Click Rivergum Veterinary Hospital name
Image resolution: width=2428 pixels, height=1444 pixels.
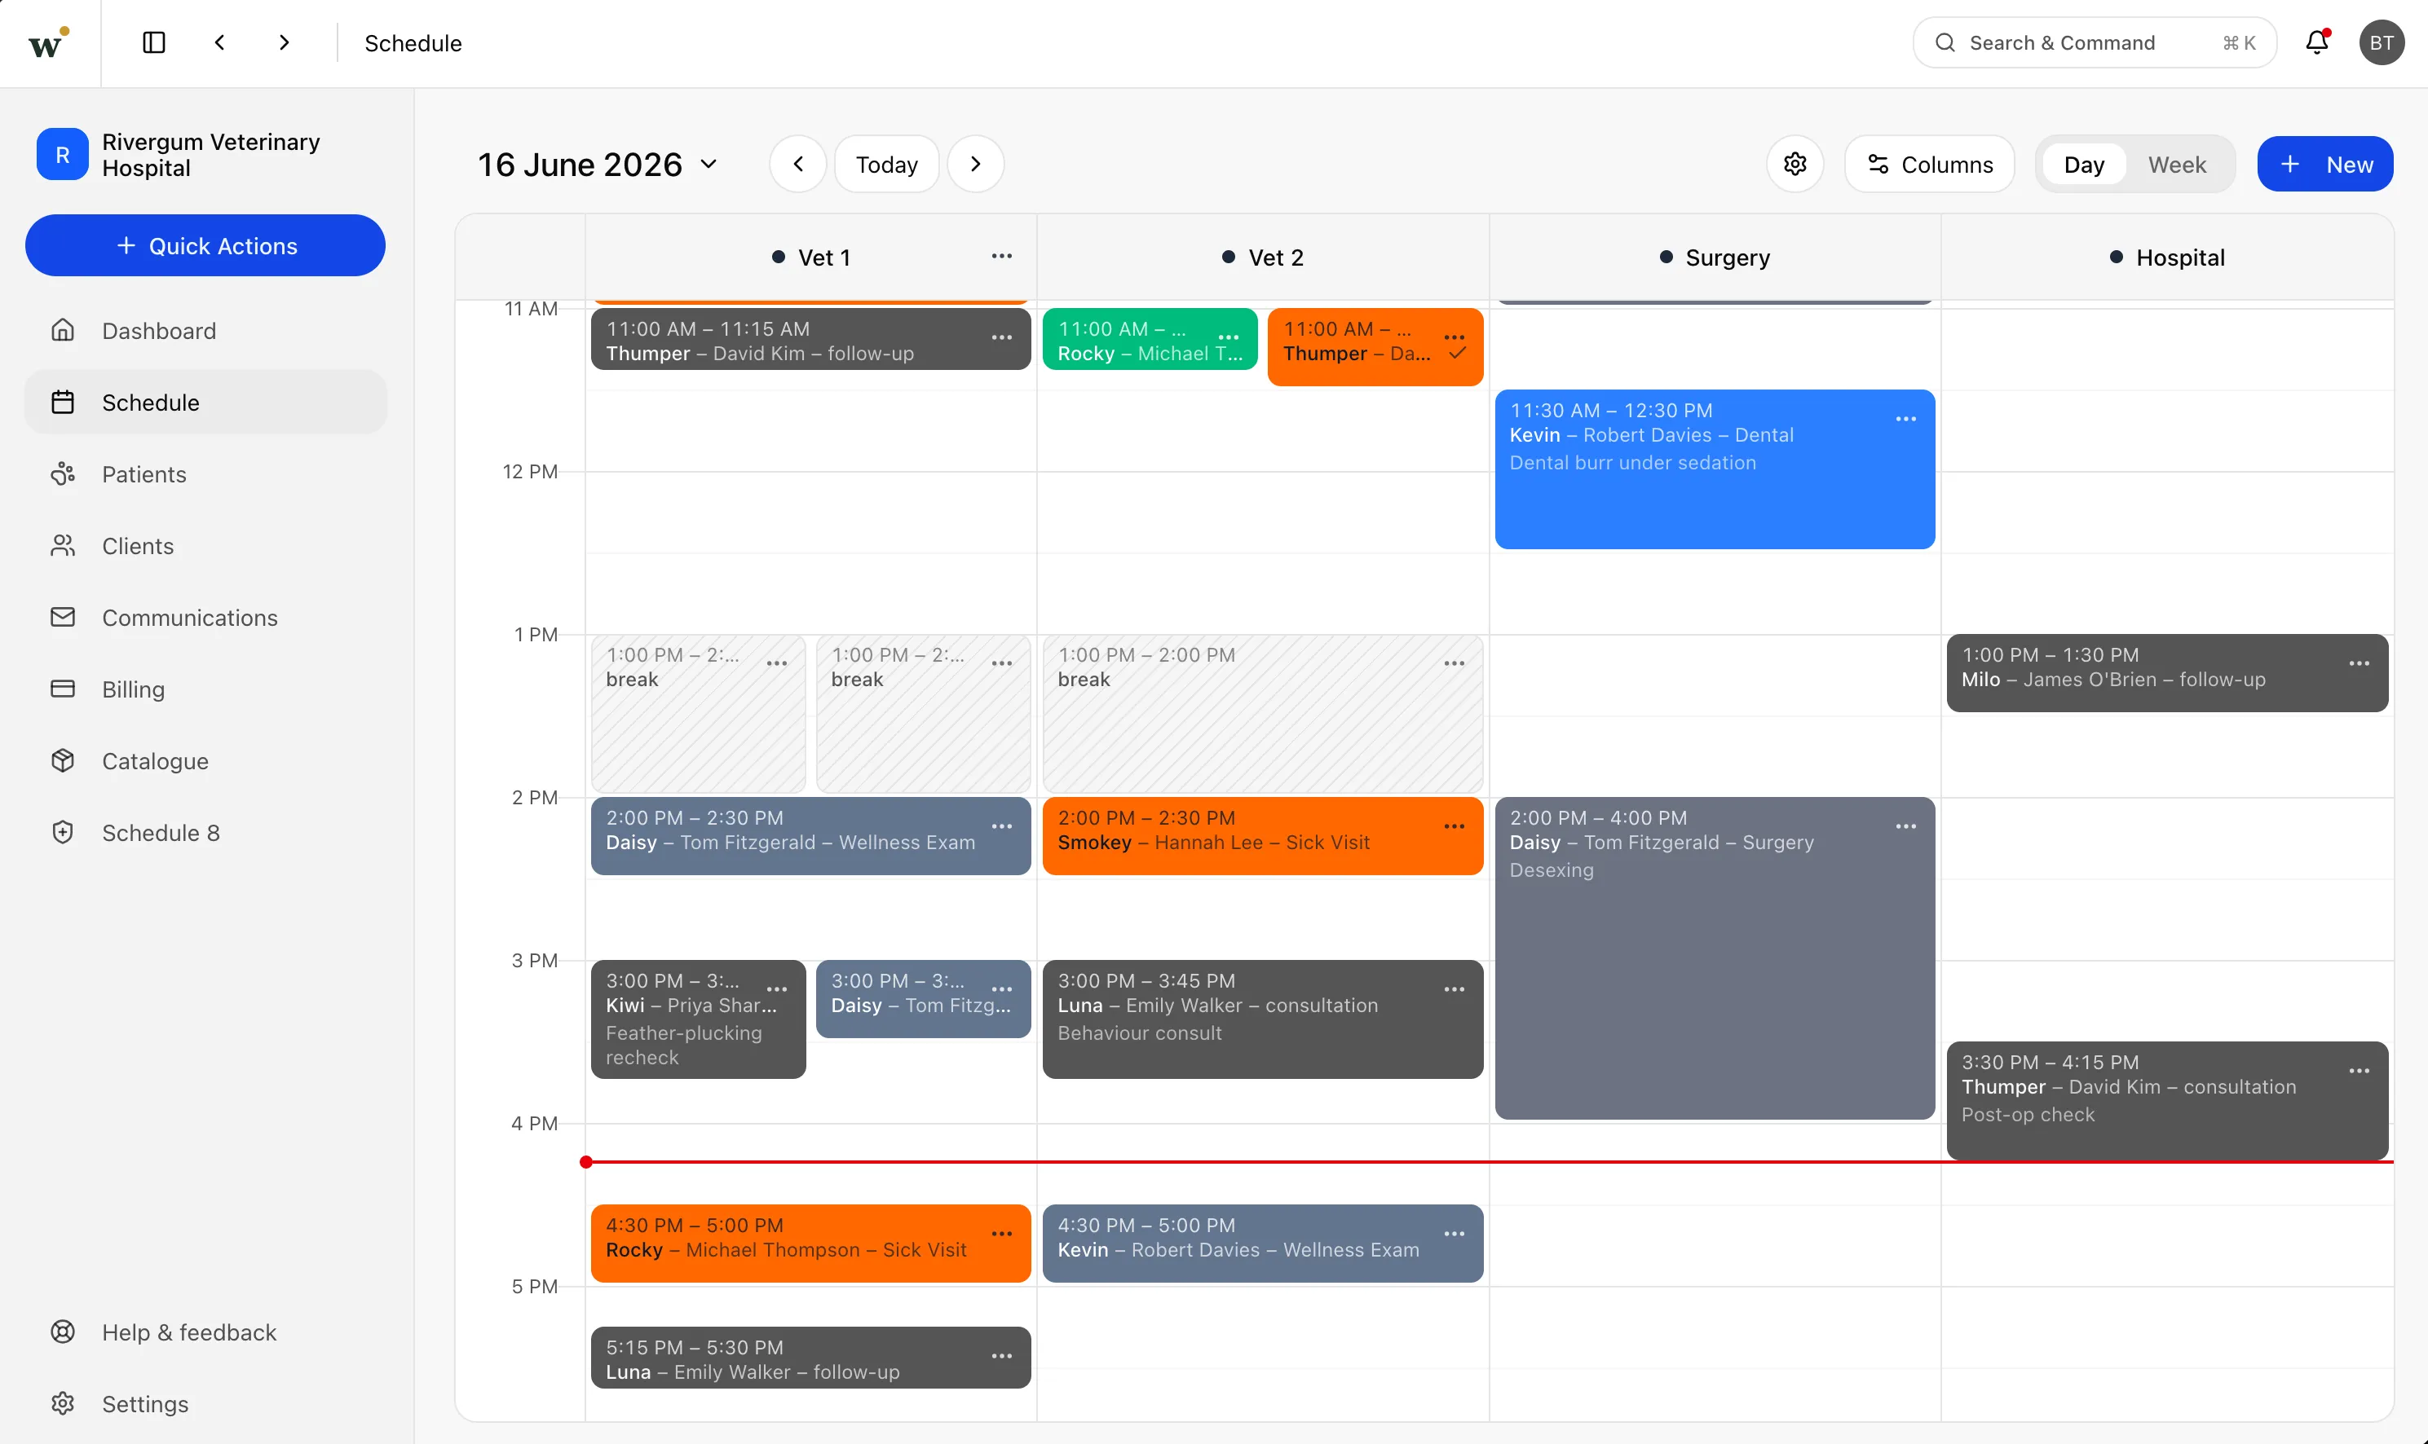click(x=211, y=155)
